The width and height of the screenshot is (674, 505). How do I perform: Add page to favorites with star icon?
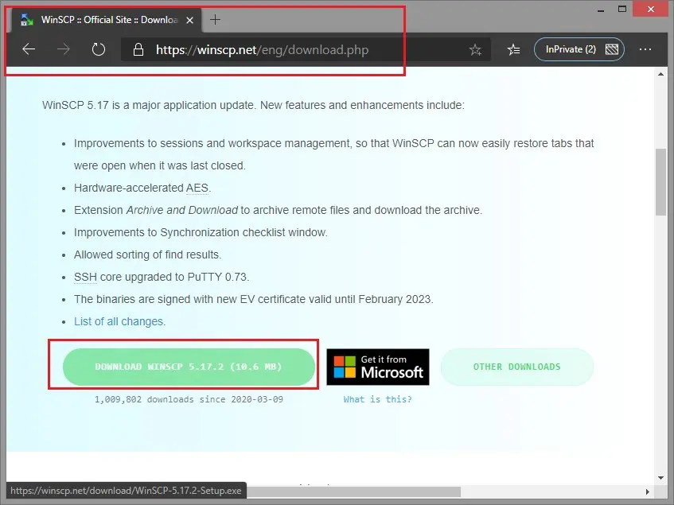coord(475,50)
